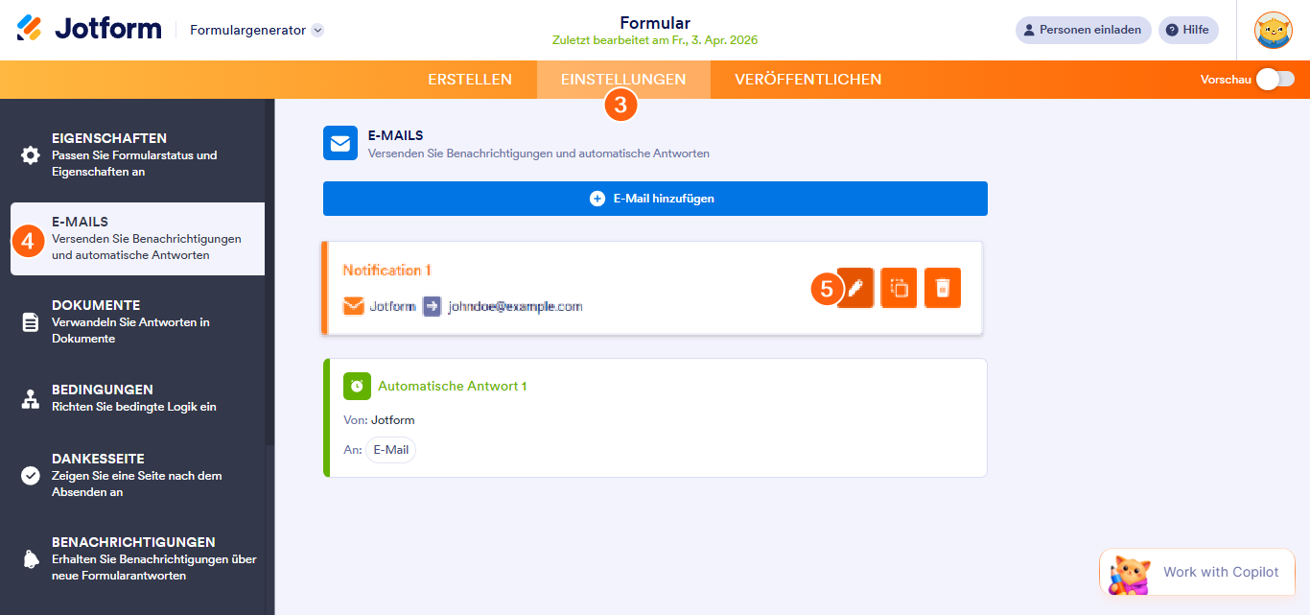
Task: Click the Work with Copilot button
Action: click(x=1197, y=572)
